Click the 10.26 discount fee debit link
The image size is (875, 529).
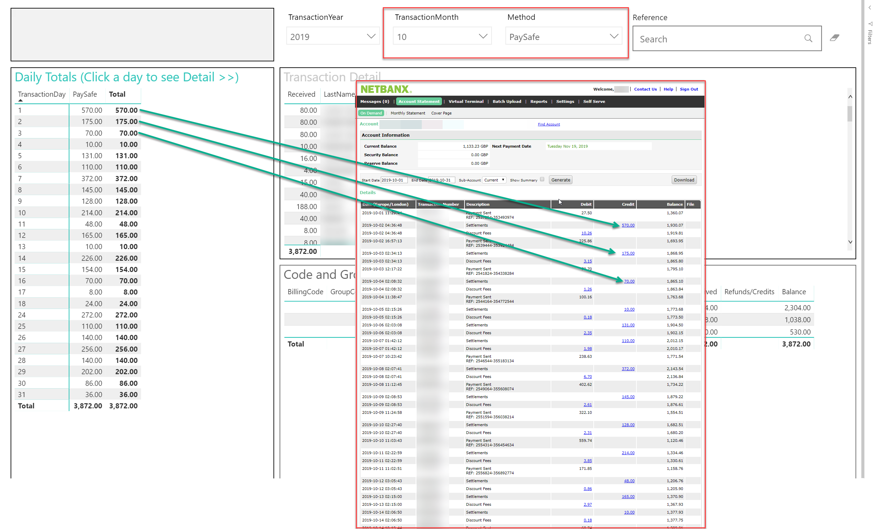tap(586, 233)
